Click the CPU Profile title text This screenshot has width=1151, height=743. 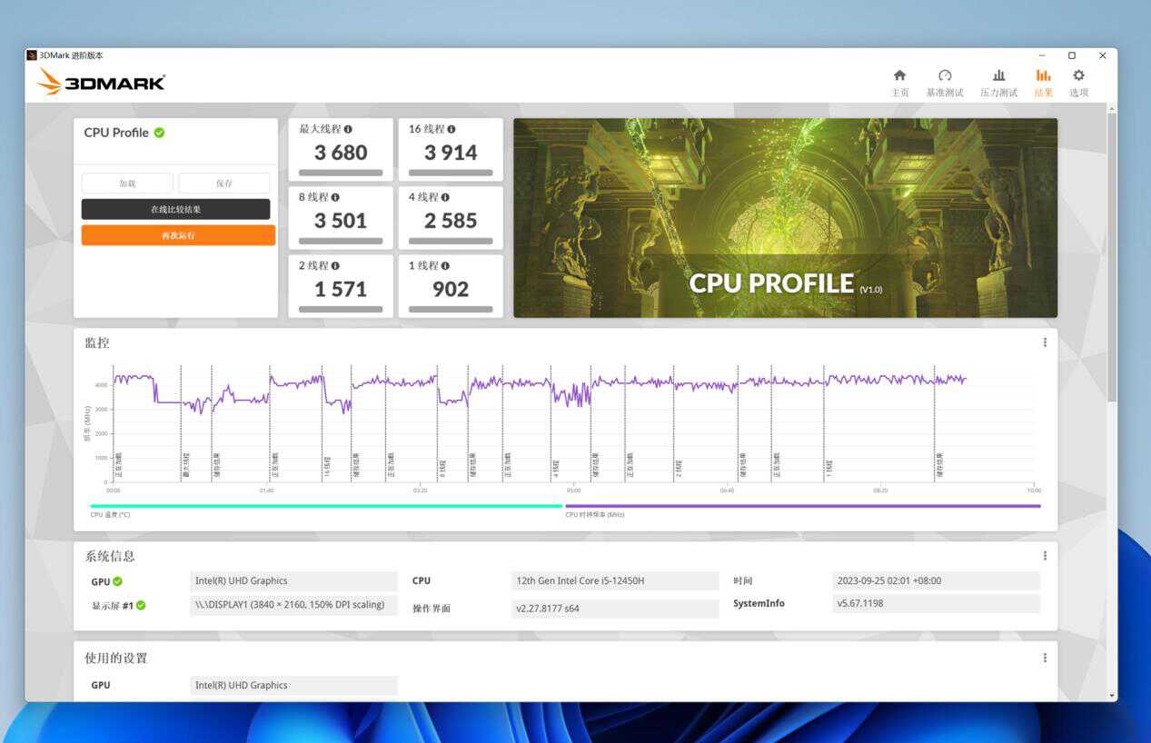coord(116,133)
